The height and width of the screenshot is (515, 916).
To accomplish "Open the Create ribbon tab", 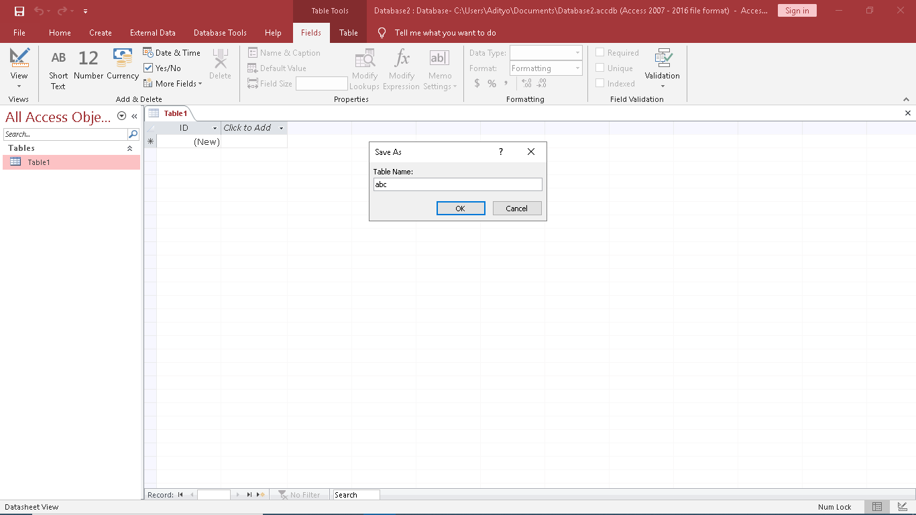I will tap(101, 33).
